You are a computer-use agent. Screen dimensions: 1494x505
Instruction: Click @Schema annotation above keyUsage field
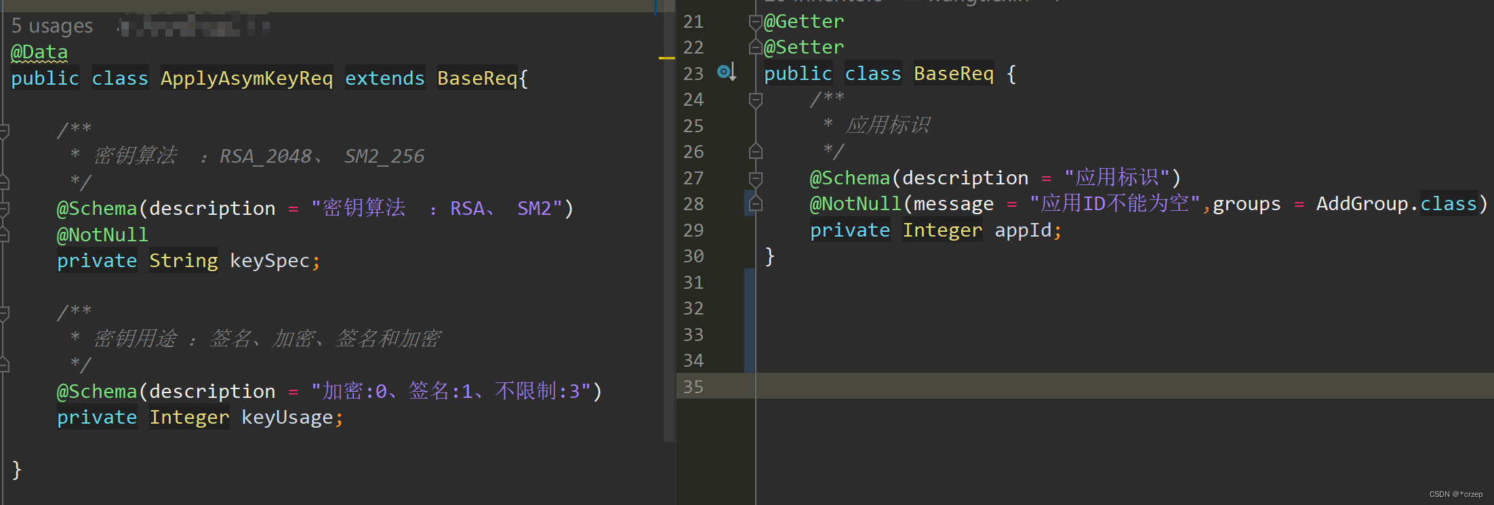tap(97, 392)
